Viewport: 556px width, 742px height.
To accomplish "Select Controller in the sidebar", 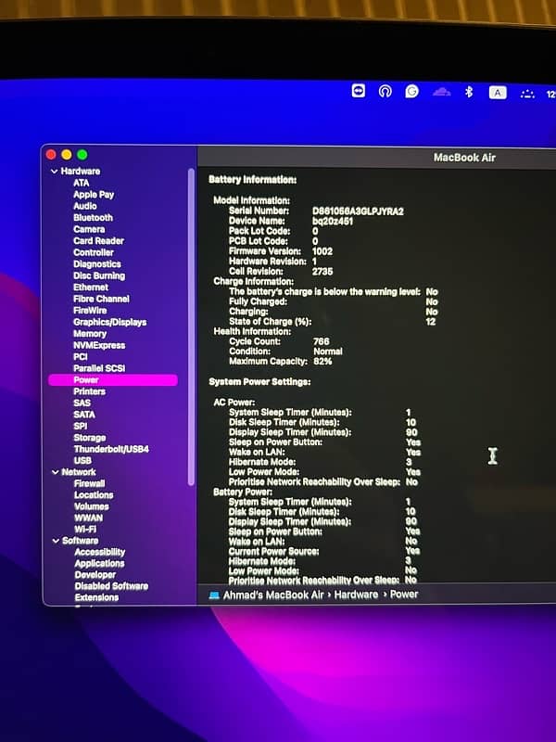I will pos(94,252).
